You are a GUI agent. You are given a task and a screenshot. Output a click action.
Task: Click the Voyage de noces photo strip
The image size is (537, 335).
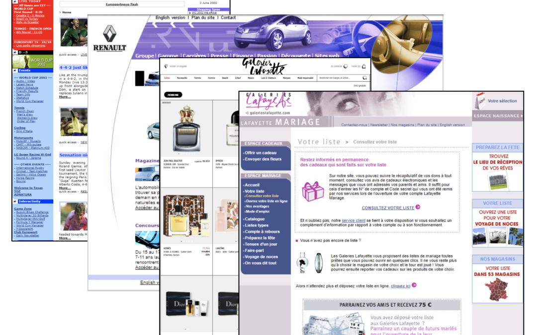497,237
